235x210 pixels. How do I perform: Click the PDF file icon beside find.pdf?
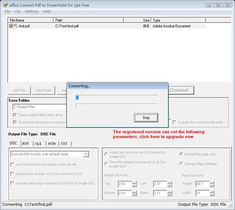15,26
